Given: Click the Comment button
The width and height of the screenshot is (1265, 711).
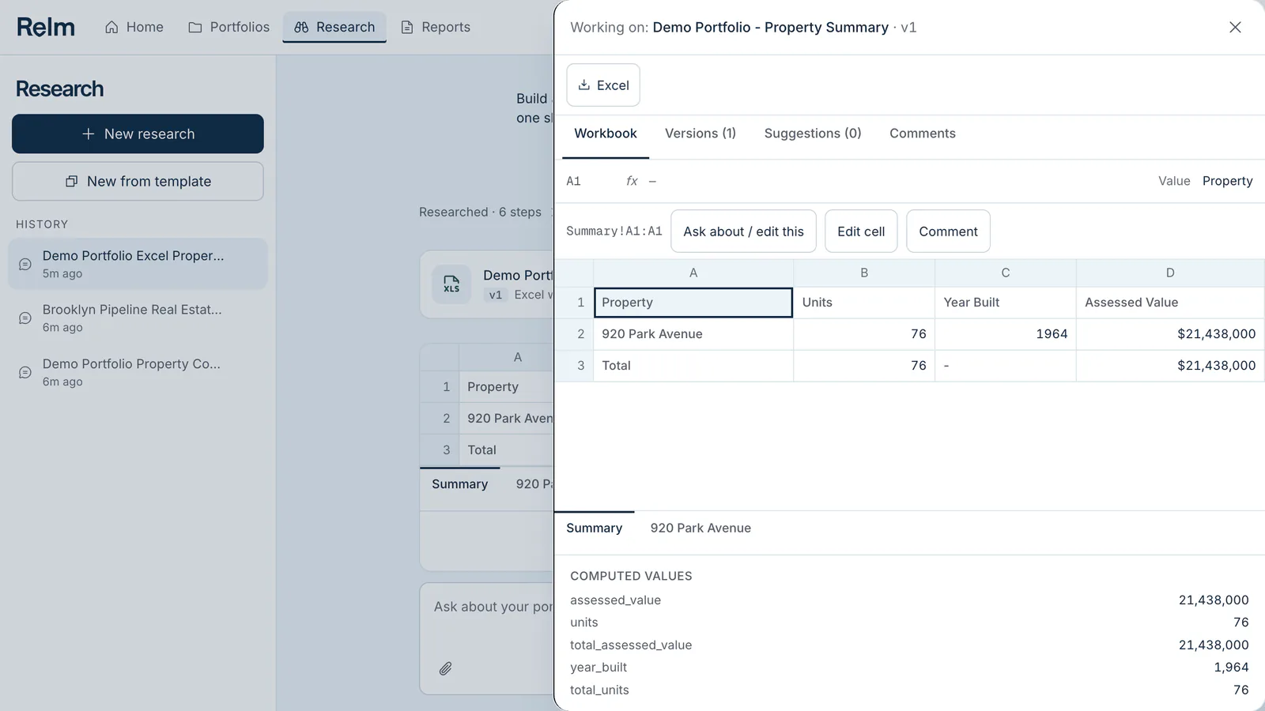Looking at the screenshot, I should coord(948,231).
